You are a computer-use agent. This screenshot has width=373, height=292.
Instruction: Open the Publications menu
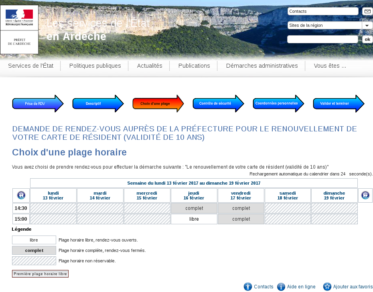[x=194, y=66]
